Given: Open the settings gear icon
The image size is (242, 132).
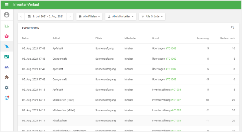Looking at the screenshot, I should [7, 87].
